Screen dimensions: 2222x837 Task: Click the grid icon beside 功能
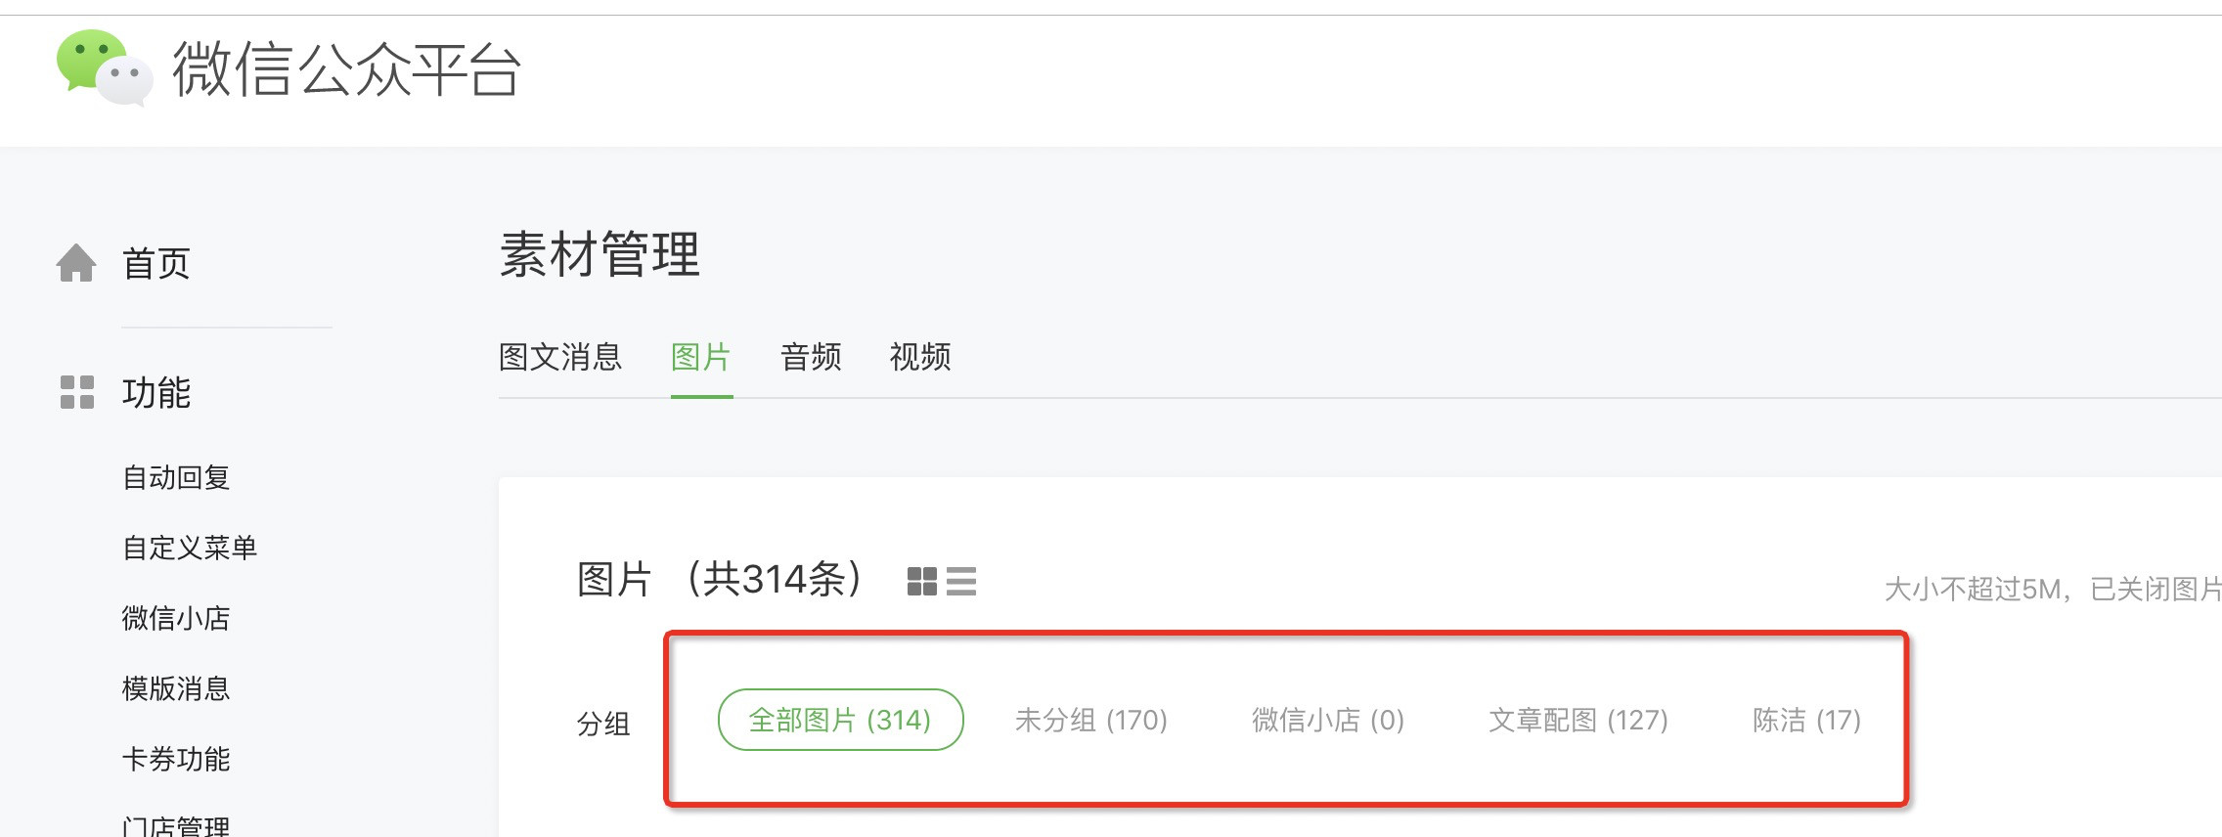click(x=77, y=392)
